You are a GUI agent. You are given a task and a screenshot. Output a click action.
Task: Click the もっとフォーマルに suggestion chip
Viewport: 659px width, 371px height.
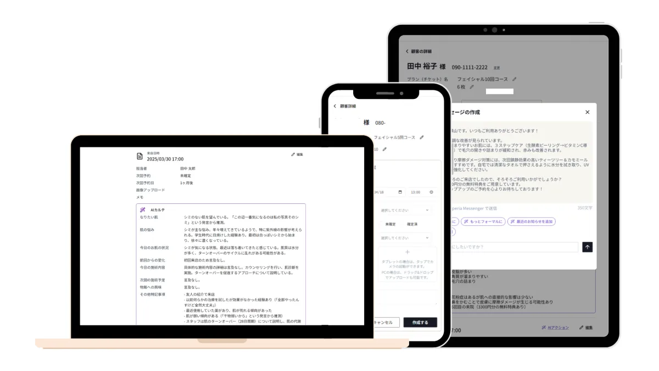(x=483, y=222)
